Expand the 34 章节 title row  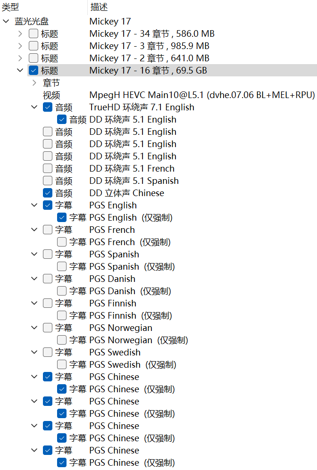[20, 33]
